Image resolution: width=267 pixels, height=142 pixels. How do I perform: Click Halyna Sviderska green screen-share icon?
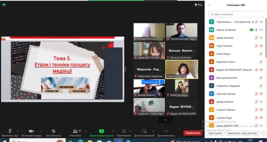(251, 30)
